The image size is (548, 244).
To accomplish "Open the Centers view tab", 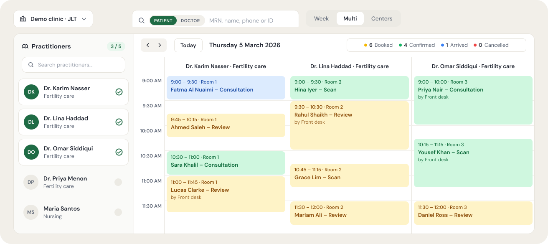I will (382, 18).
